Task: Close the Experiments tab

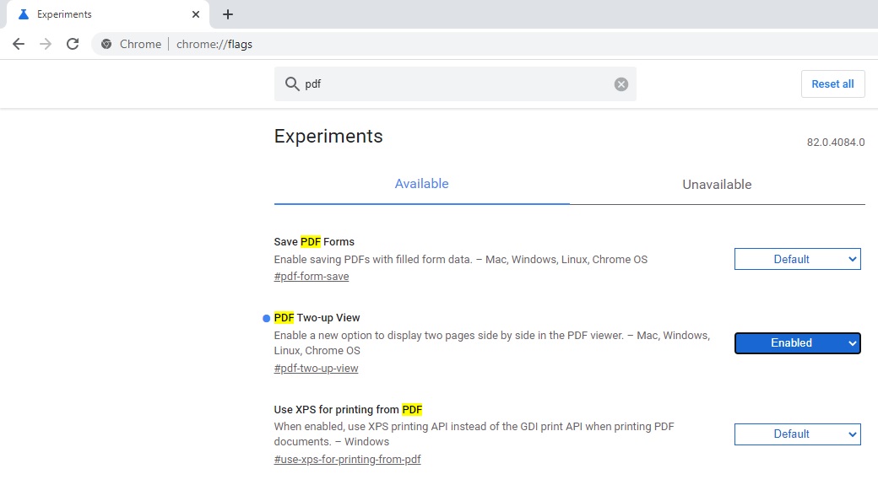Action: pos(196,14)
